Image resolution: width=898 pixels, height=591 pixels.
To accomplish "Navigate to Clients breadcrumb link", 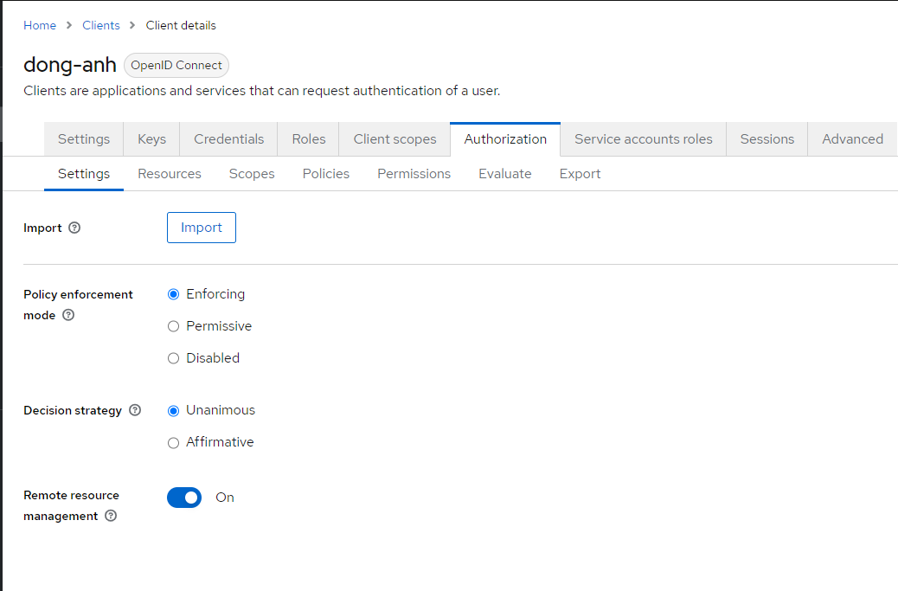I will click(101, 25).
